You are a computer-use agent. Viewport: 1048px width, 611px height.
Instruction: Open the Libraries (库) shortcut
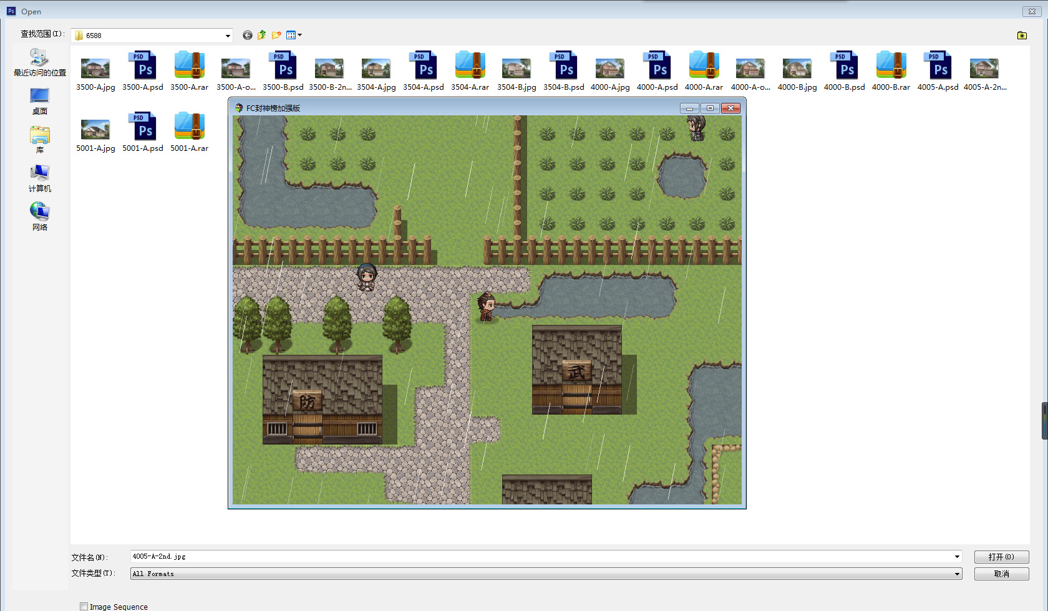click(40, 140)
